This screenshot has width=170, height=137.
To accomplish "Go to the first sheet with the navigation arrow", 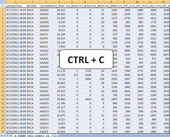I will point(2,136).
